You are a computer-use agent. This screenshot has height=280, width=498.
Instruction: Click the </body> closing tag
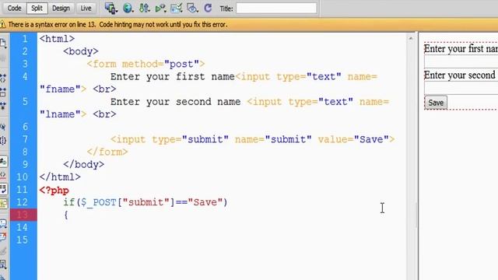click(x=84, y=165)
